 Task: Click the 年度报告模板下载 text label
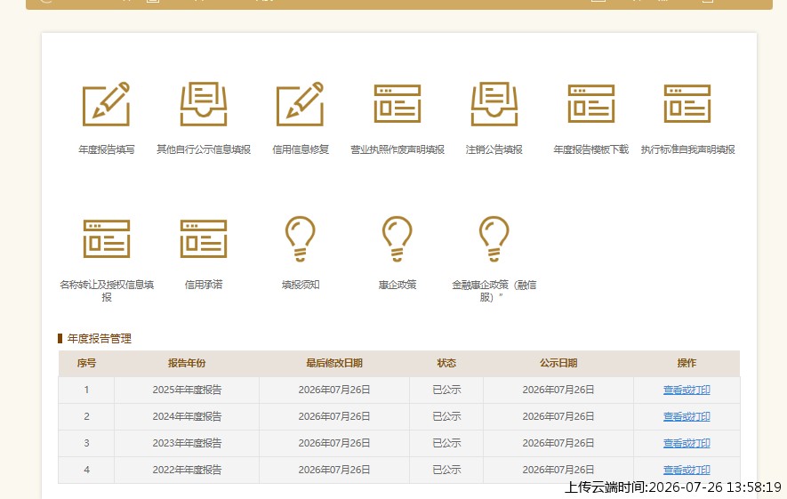(590, 149)
